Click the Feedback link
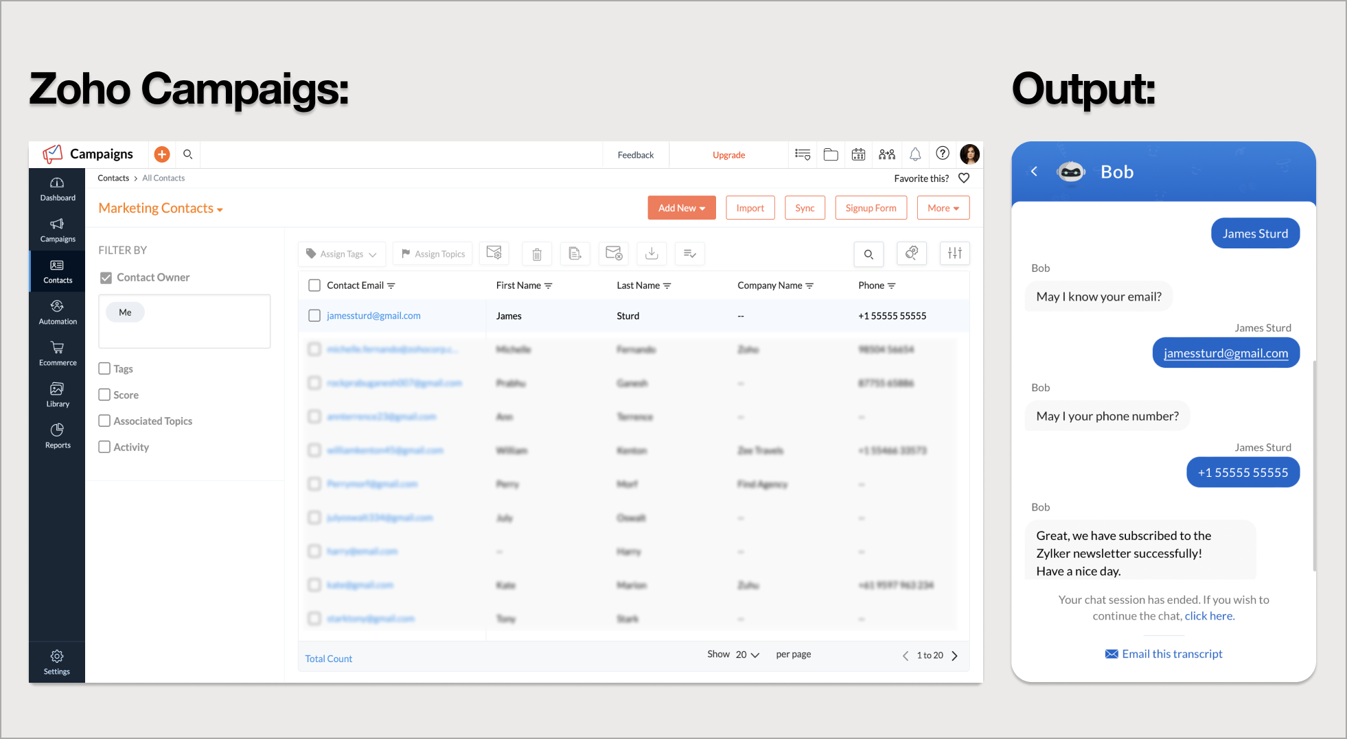The image size is (1347, 739). [636, 155]
